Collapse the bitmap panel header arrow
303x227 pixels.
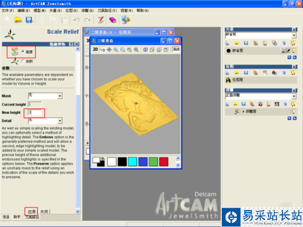[x=295, y=67]
